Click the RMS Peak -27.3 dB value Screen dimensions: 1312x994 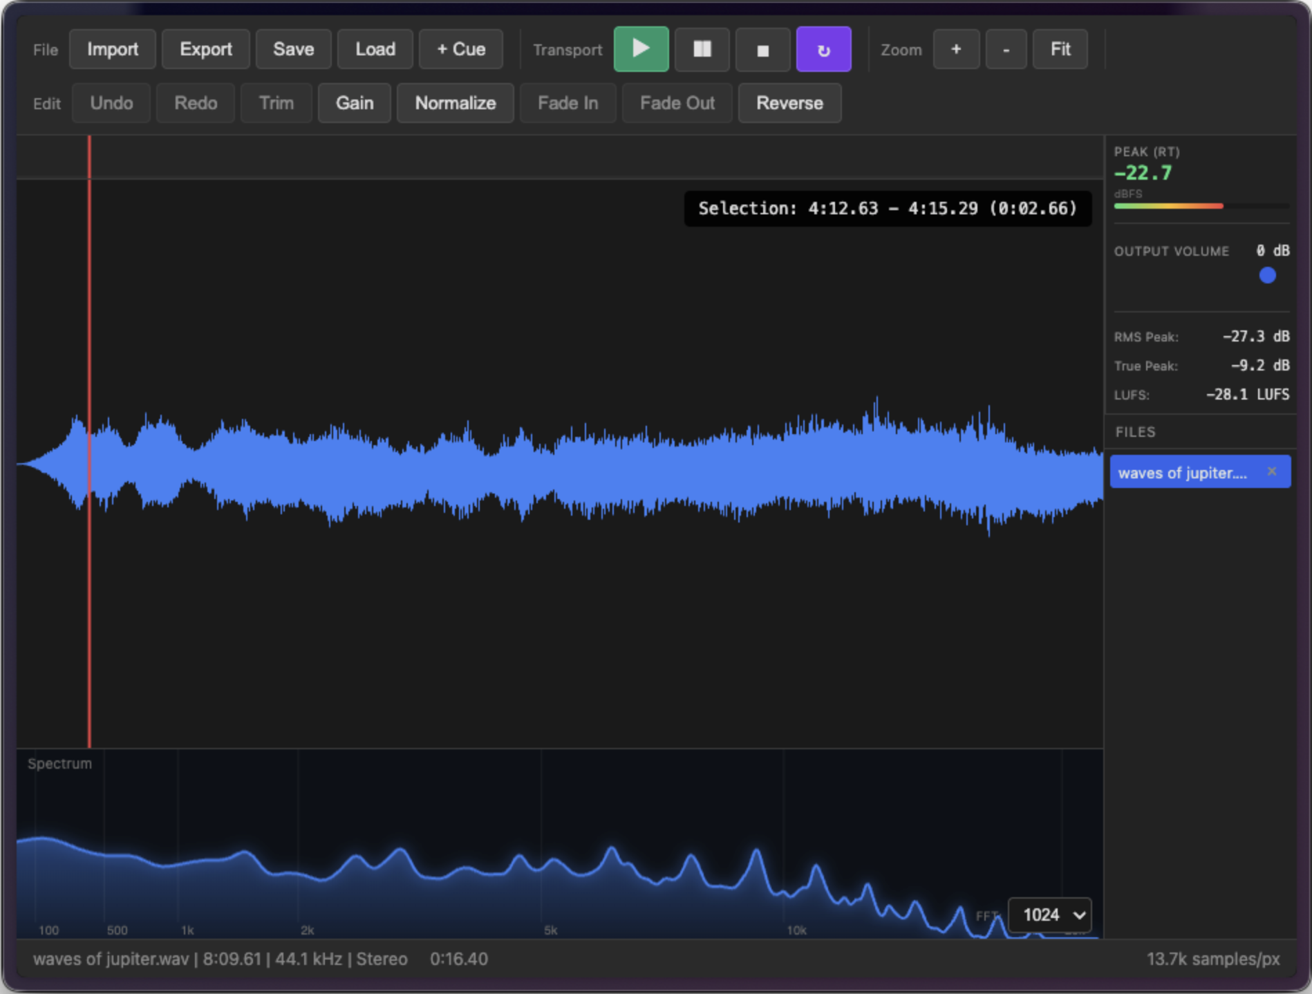[1255, 337]
